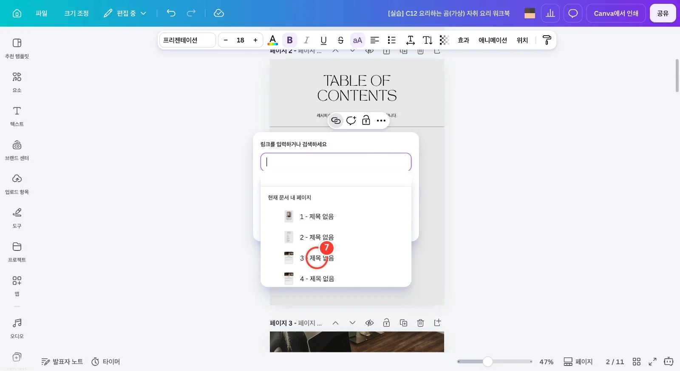The image size is (680, 371).
Task: Hide page 3 with eye icon
Action: (x=369, y=323)
